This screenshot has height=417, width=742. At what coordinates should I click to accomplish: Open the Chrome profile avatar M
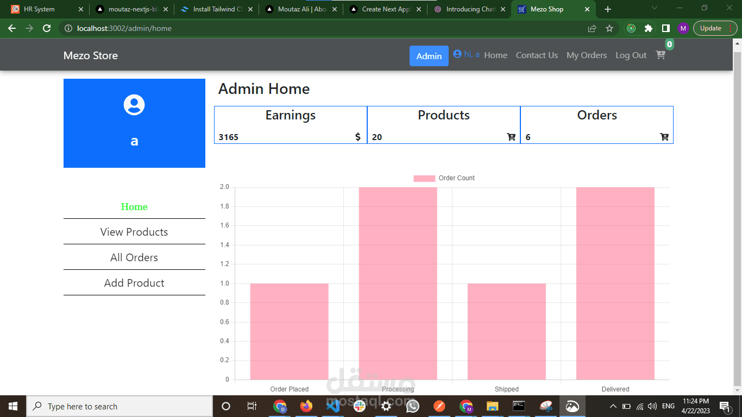click(683, 28)
